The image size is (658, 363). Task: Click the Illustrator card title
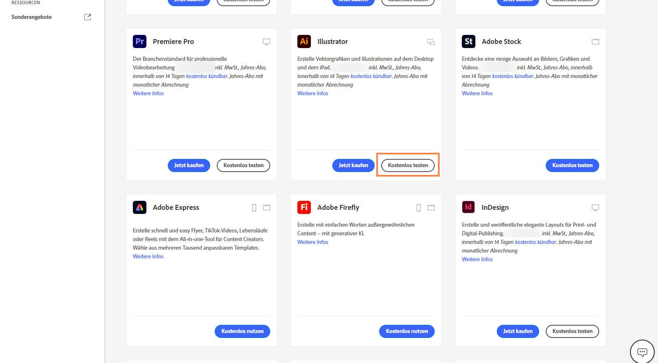coord(332,41)
